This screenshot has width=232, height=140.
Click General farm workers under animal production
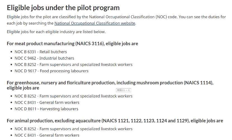tap(47, 135)
